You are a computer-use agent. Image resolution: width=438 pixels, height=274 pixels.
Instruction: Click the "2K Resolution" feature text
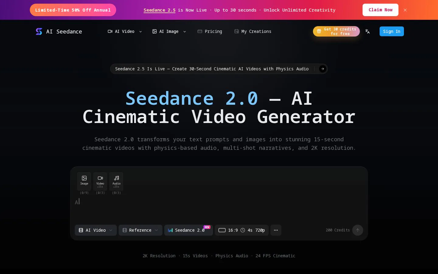pos(159,256)
